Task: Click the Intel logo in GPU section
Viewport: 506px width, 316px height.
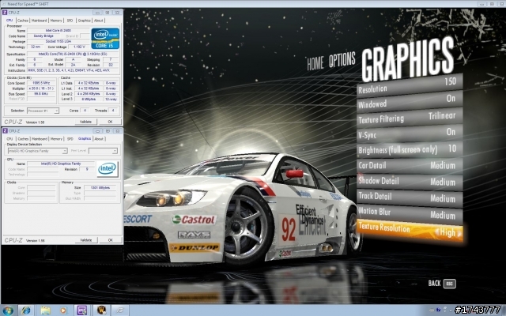Action: click(x=108, y=168)
